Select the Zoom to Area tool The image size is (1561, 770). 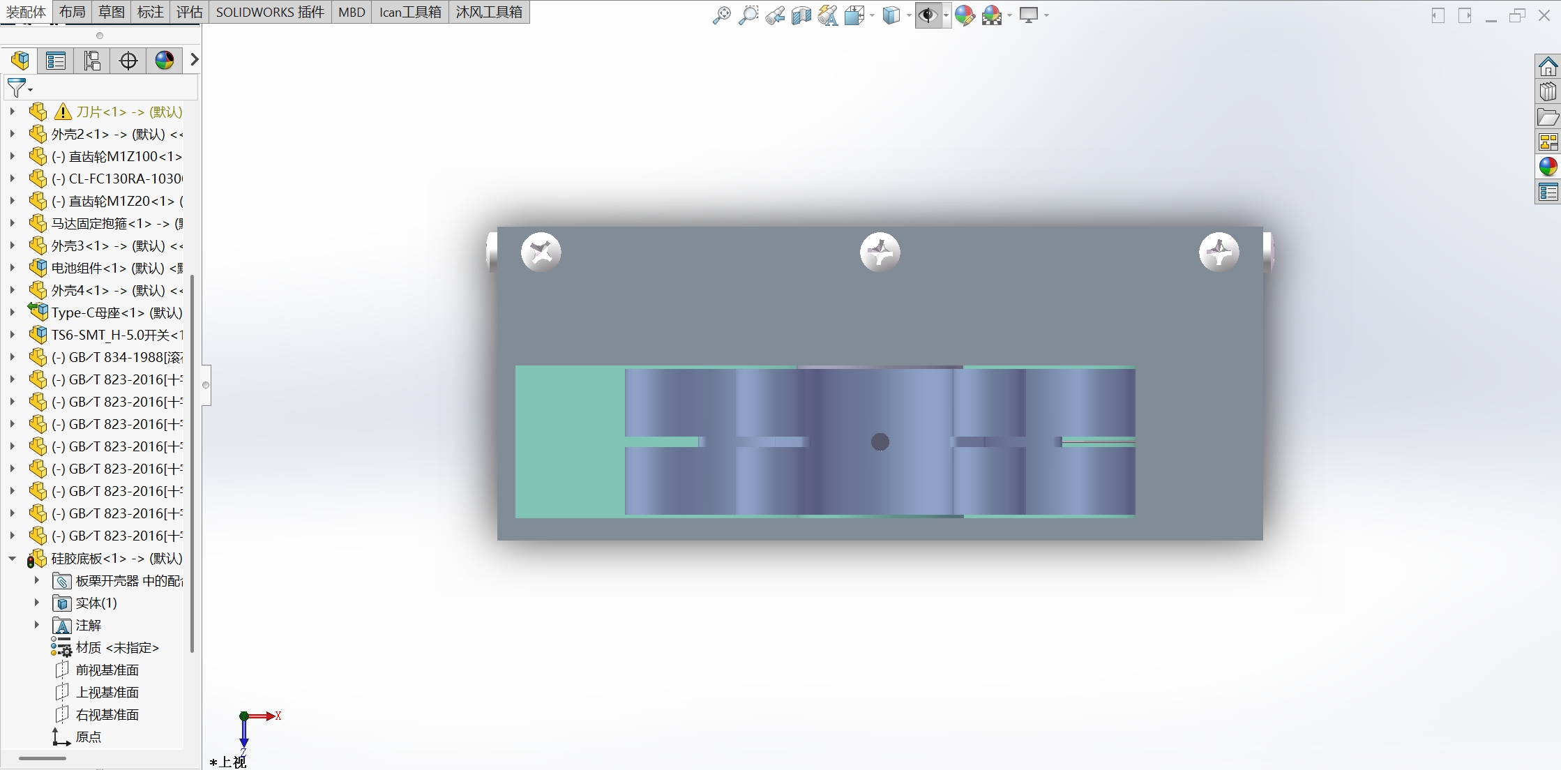[x=748, y=15]
